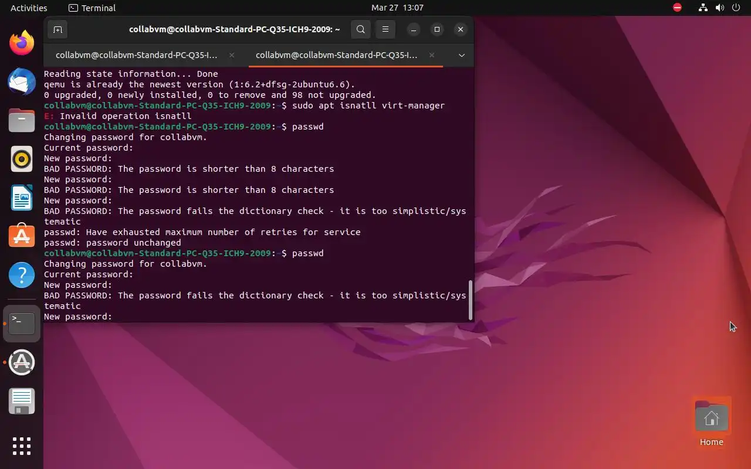Close the first terminal tab
Viewport: 751px width, 469px height.
pyautogui.click(x=232, y=55)
